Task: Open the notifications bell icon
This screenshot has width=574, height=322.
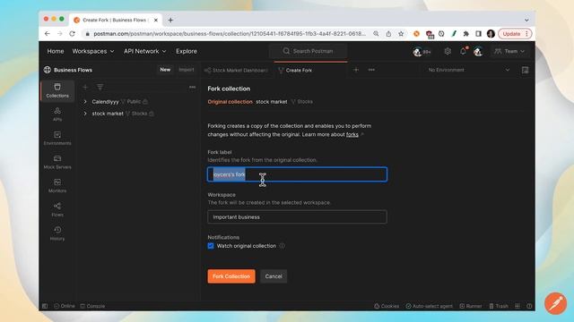Action: coord(464,51)
